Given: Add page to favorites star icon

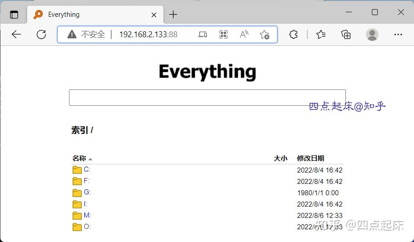Looking at the screenshot, I should 264,35.
